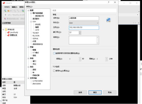The height and width of the screenshot is (104, 142).
Task: Click the host IP input field
Action: pos(84,28)
